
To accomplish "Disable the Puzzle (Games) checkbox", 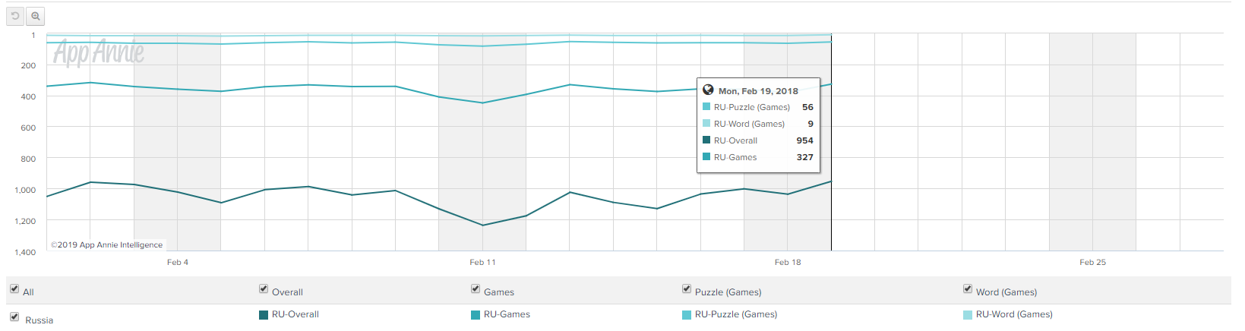I will (687, 288).
